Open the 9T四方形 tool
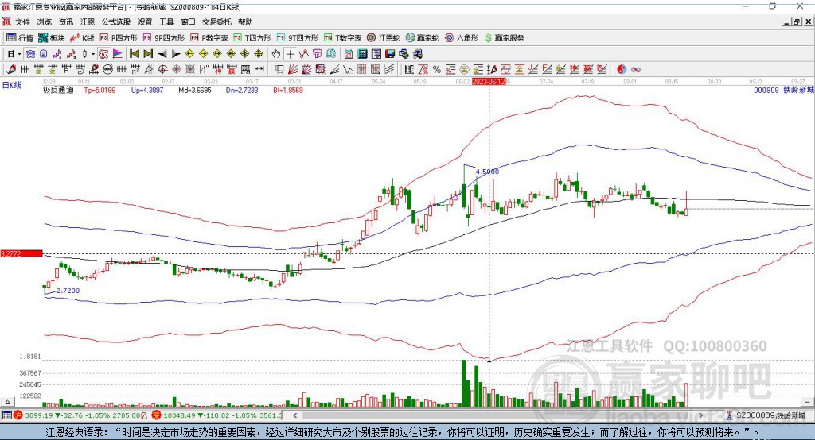 [x=298, y=38]
